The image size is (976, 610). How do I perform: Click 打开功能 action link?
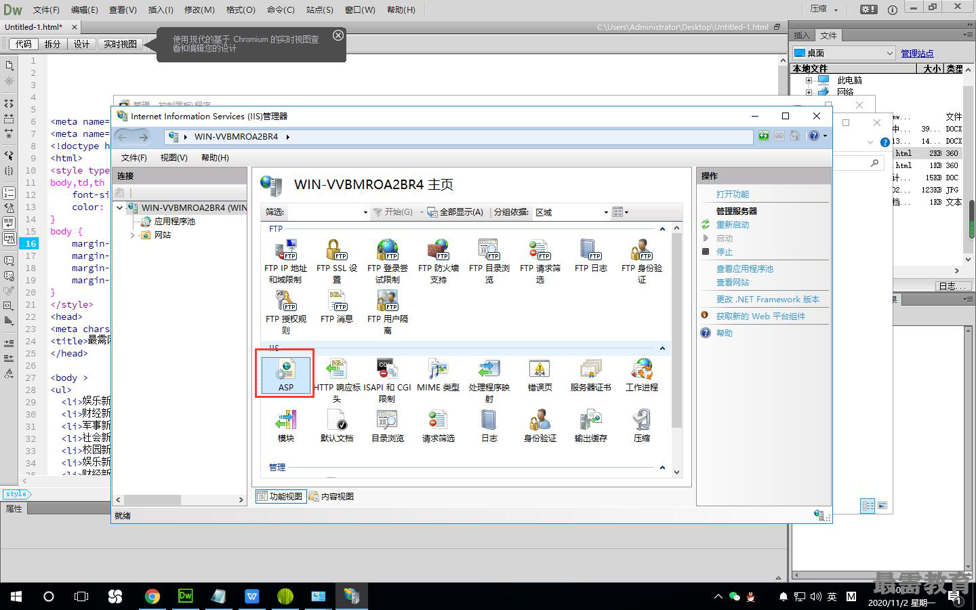coord(733,194)
